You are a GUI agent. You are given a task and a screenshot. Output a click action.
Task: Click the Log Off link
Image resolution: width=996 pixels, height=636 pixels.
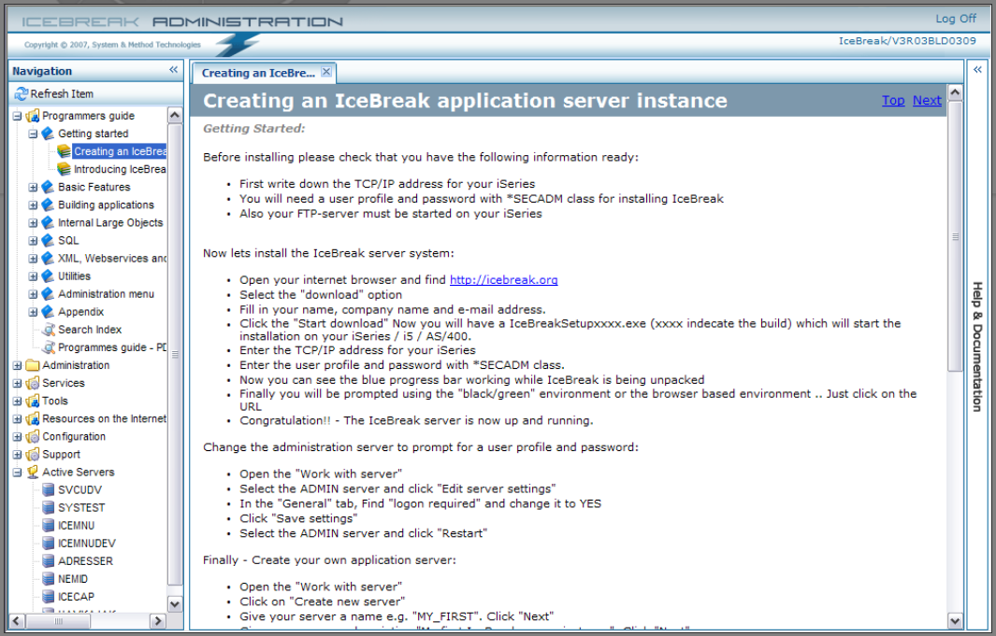pos(956,19)
